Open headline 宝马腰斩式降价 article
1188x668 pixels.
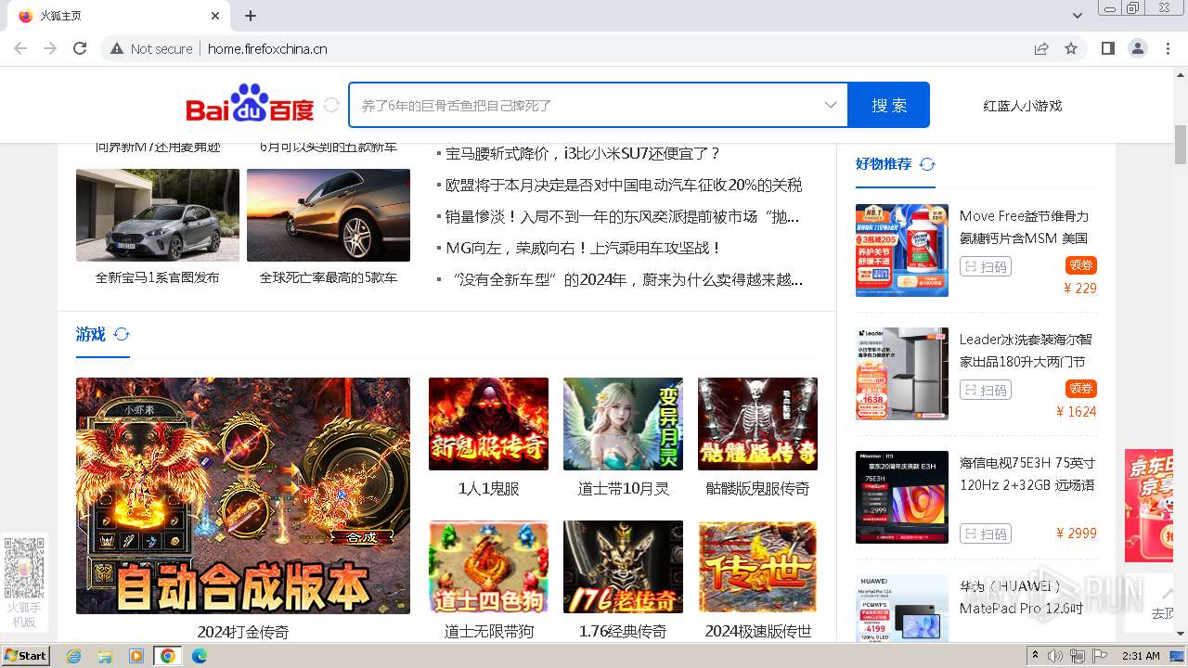coord(583,154)
